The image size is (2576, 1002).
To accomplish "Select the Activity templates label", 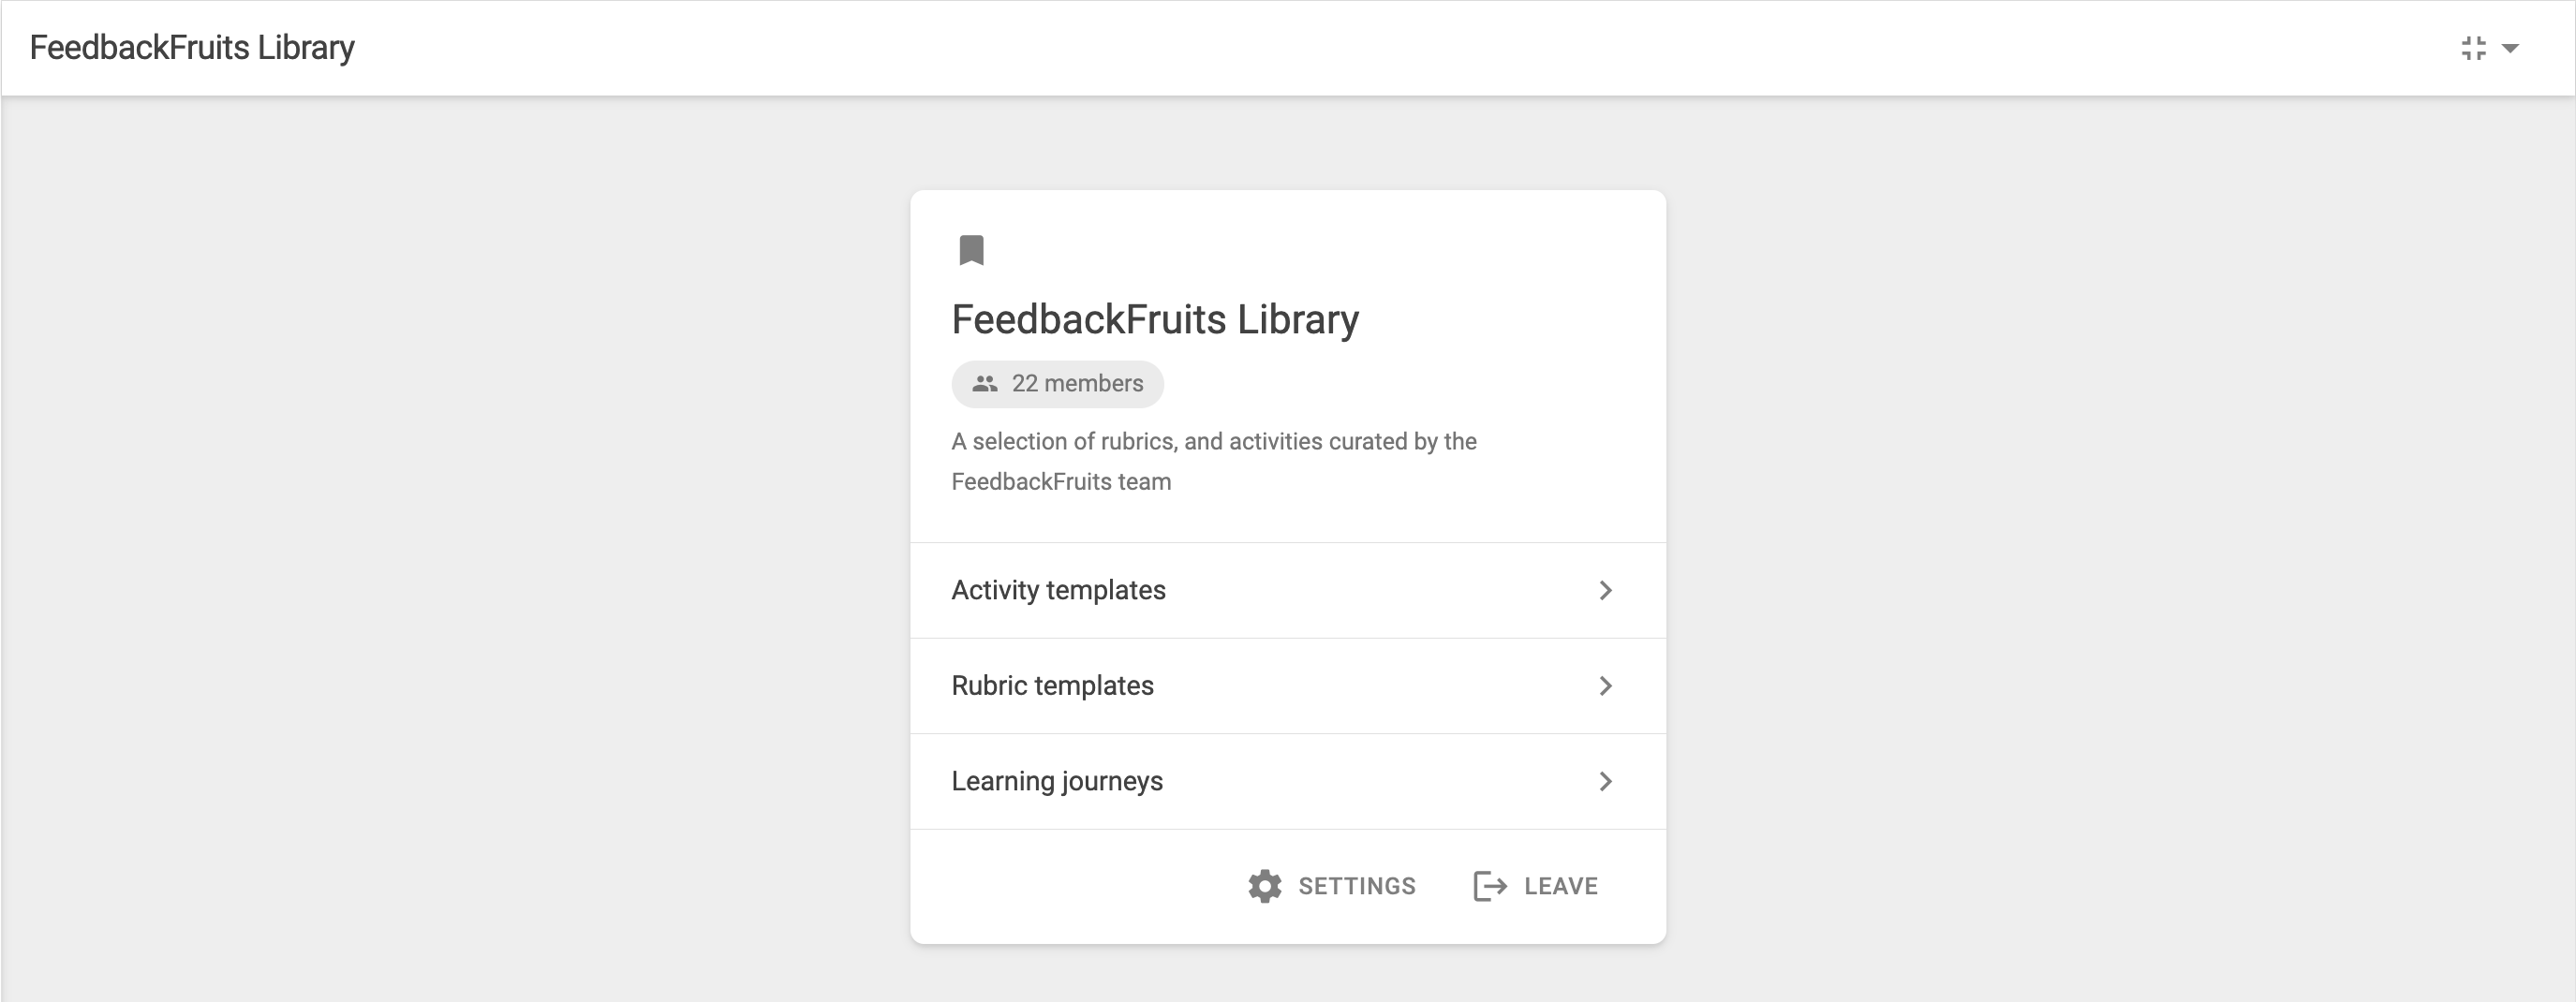I will 1058,590.
